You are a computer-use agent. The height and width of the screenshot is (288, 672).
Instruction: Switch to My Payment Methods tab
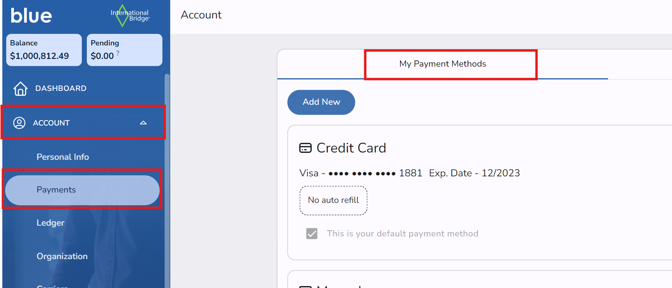pos(442,64)
